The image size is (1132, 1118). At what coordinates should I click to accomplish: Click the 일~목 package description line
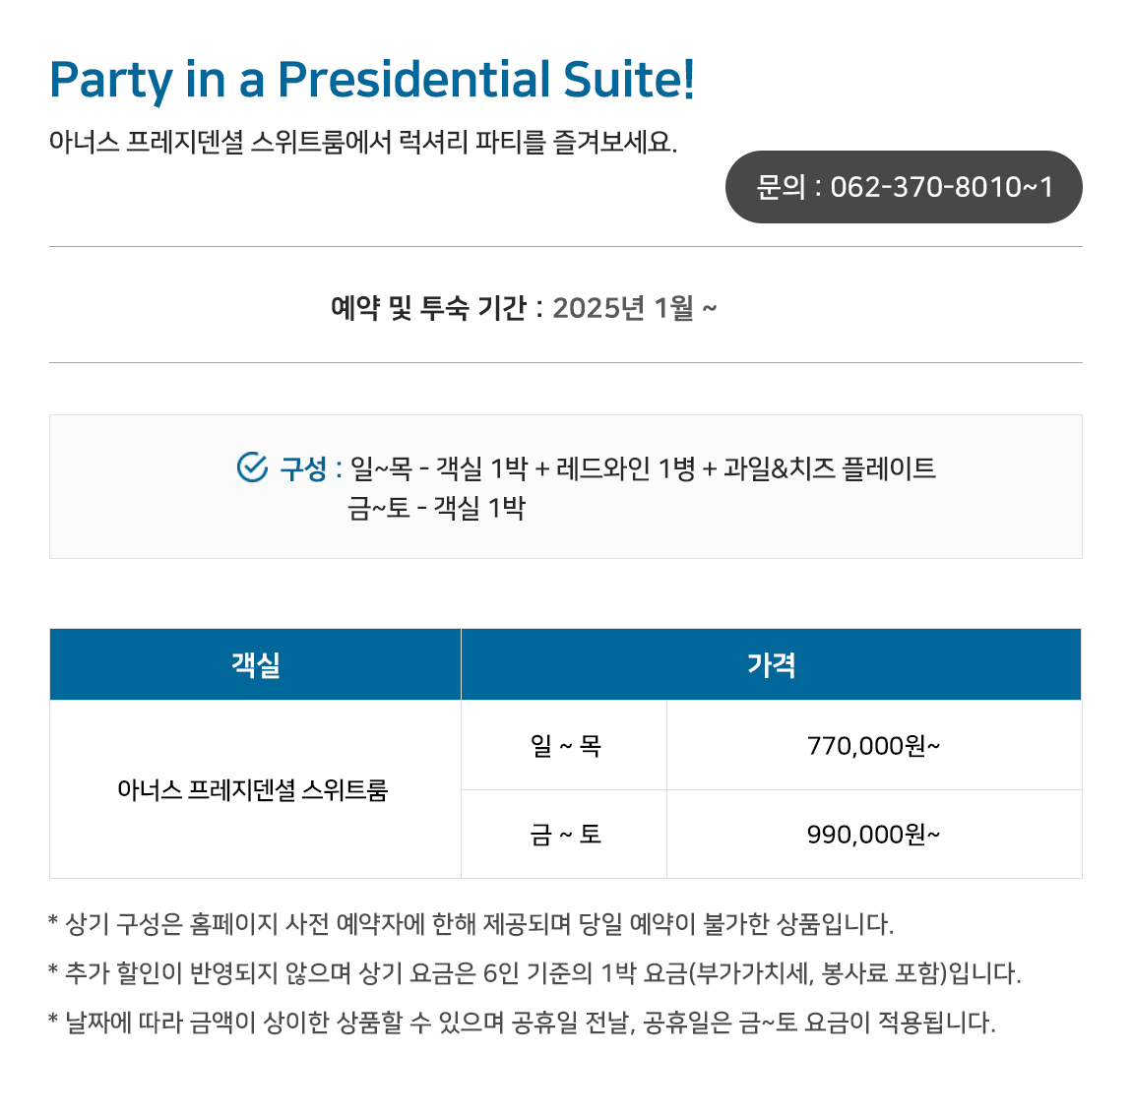point(643,468)
